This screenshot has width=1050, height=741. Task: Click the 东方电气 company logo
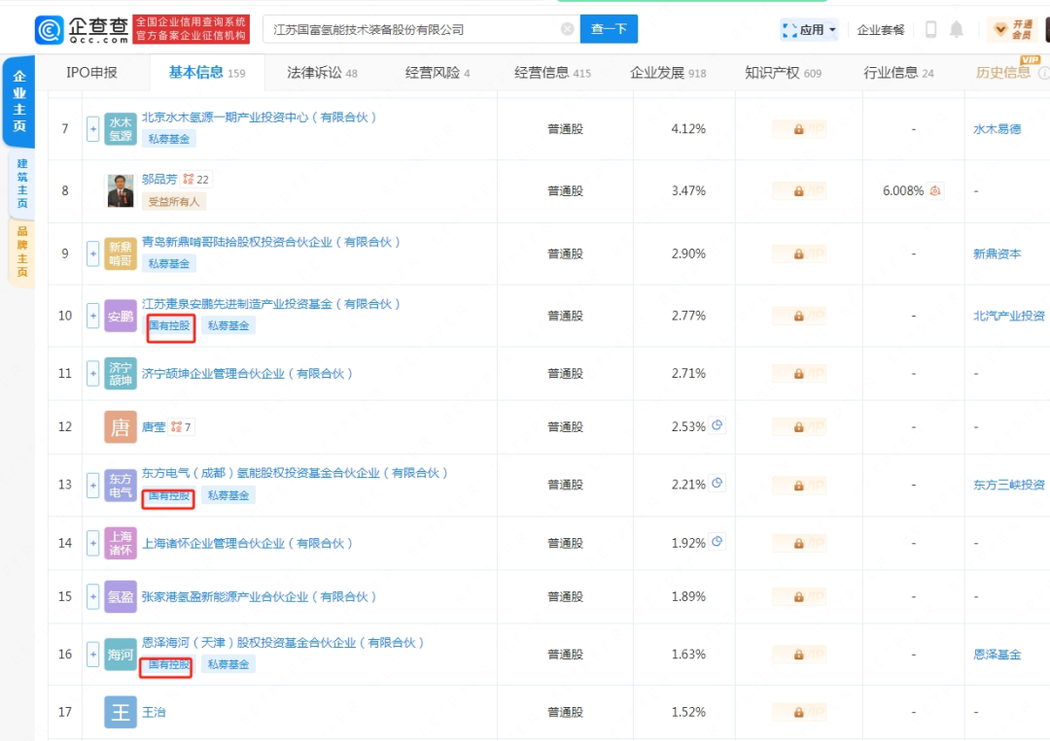tap(121, 485)
